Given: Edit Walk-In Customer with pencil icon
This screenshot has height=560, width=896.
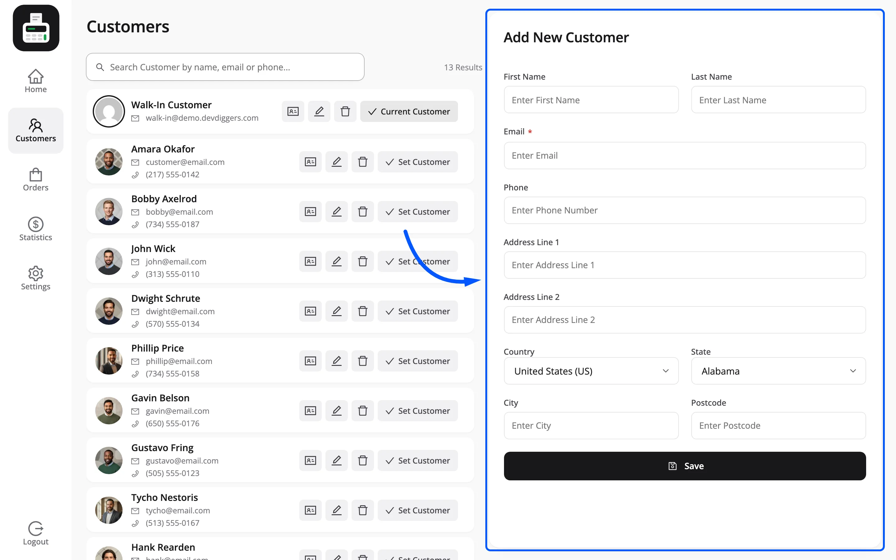Looking at the screenshot, I should [x=319, y=111].
